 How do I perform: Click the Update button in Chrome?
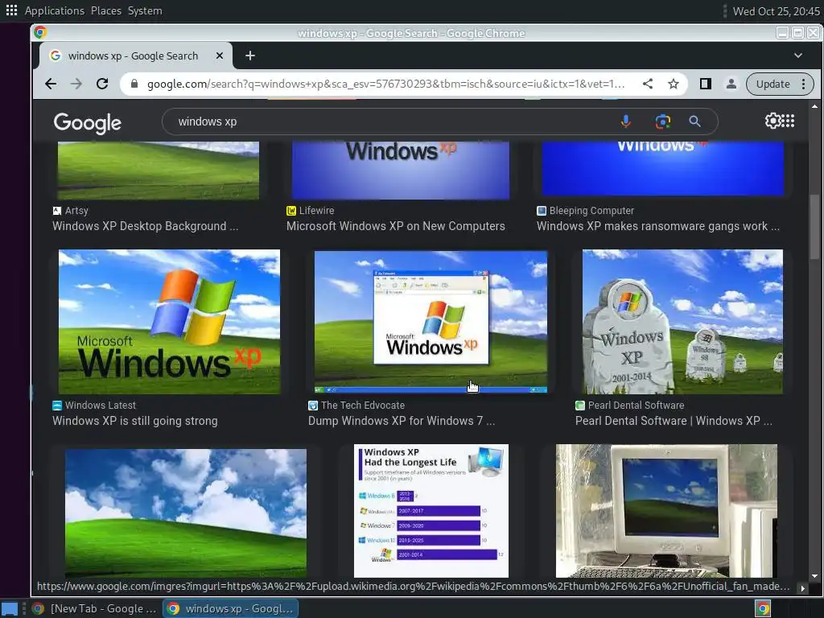point(772,84)
